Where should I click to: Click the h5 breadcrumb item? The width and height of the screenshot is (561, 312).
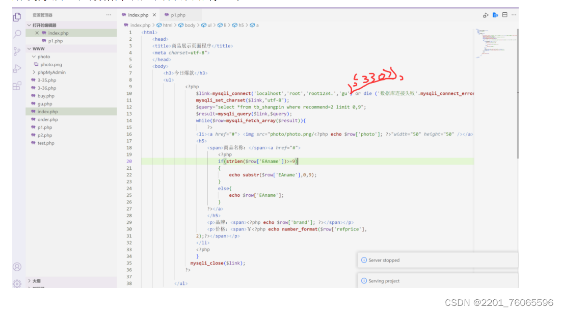[x=238, y=25]
